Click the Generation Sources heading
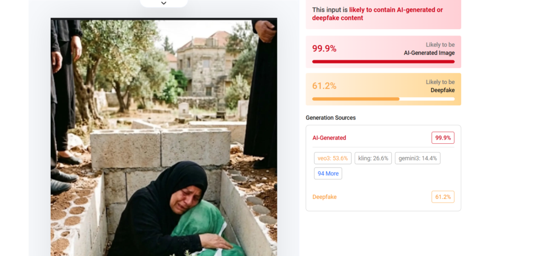 coord(330,117)
